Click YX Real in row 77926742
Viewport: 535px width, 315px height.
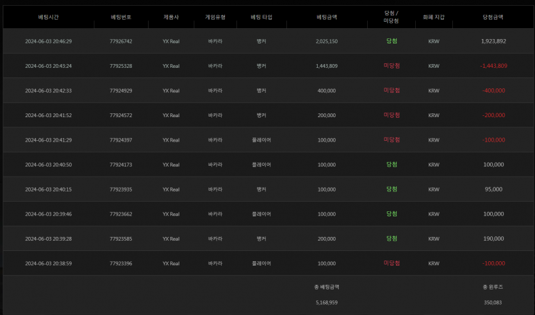(171, 41)
